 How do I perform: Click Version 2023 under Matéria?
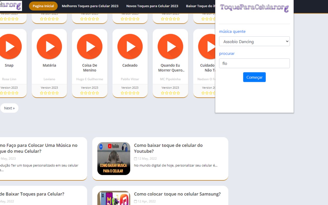point(49,88)
